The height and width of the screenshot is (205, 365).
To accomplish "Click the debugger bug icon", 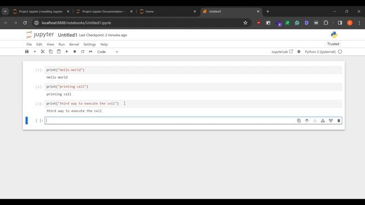I will click(299, 52).
